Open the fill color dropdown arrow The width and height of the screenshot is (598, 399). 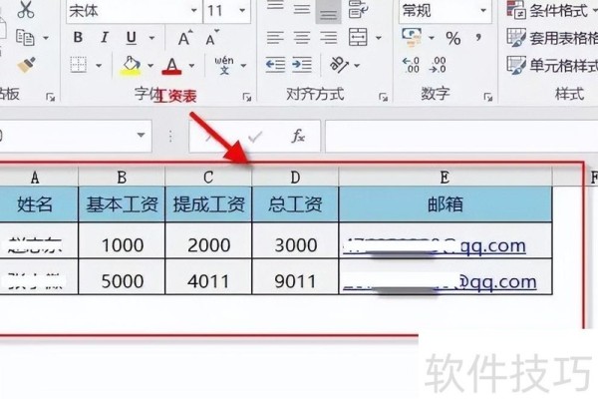150,66
